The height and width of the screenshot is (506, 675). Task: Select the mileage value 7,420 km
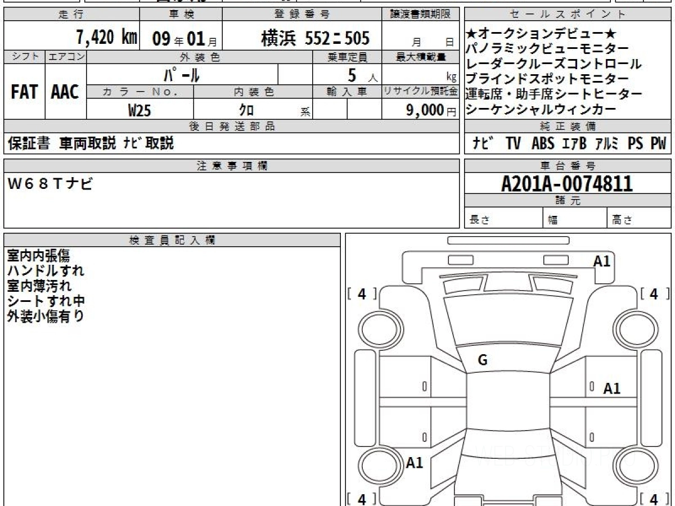click(x=106, y=38)
